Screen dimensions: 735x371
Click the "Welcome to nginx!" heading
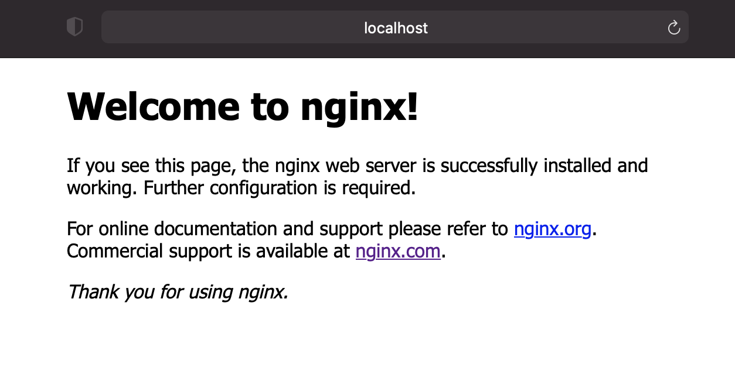click(x=243, y=107)
